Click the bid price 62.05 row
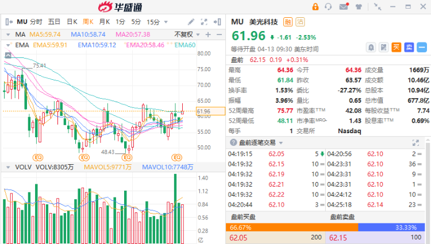This screenshot has width=431, height=244. pos(275,238)
